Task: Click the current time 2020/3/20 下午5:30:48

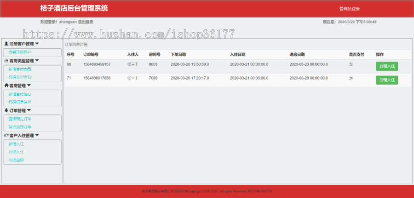Action: point(357,22)
